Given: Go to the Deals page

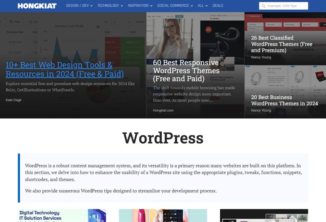Looking at the screenshot, I should [218, 6].
